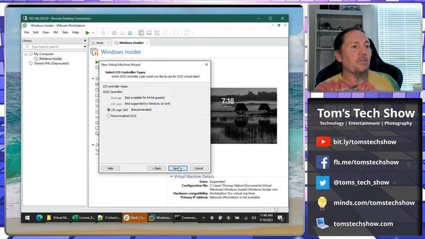Open the Command Prompt taskbar item
The height and width of the screenshot is (239, 425).
[x=186, y=218]
